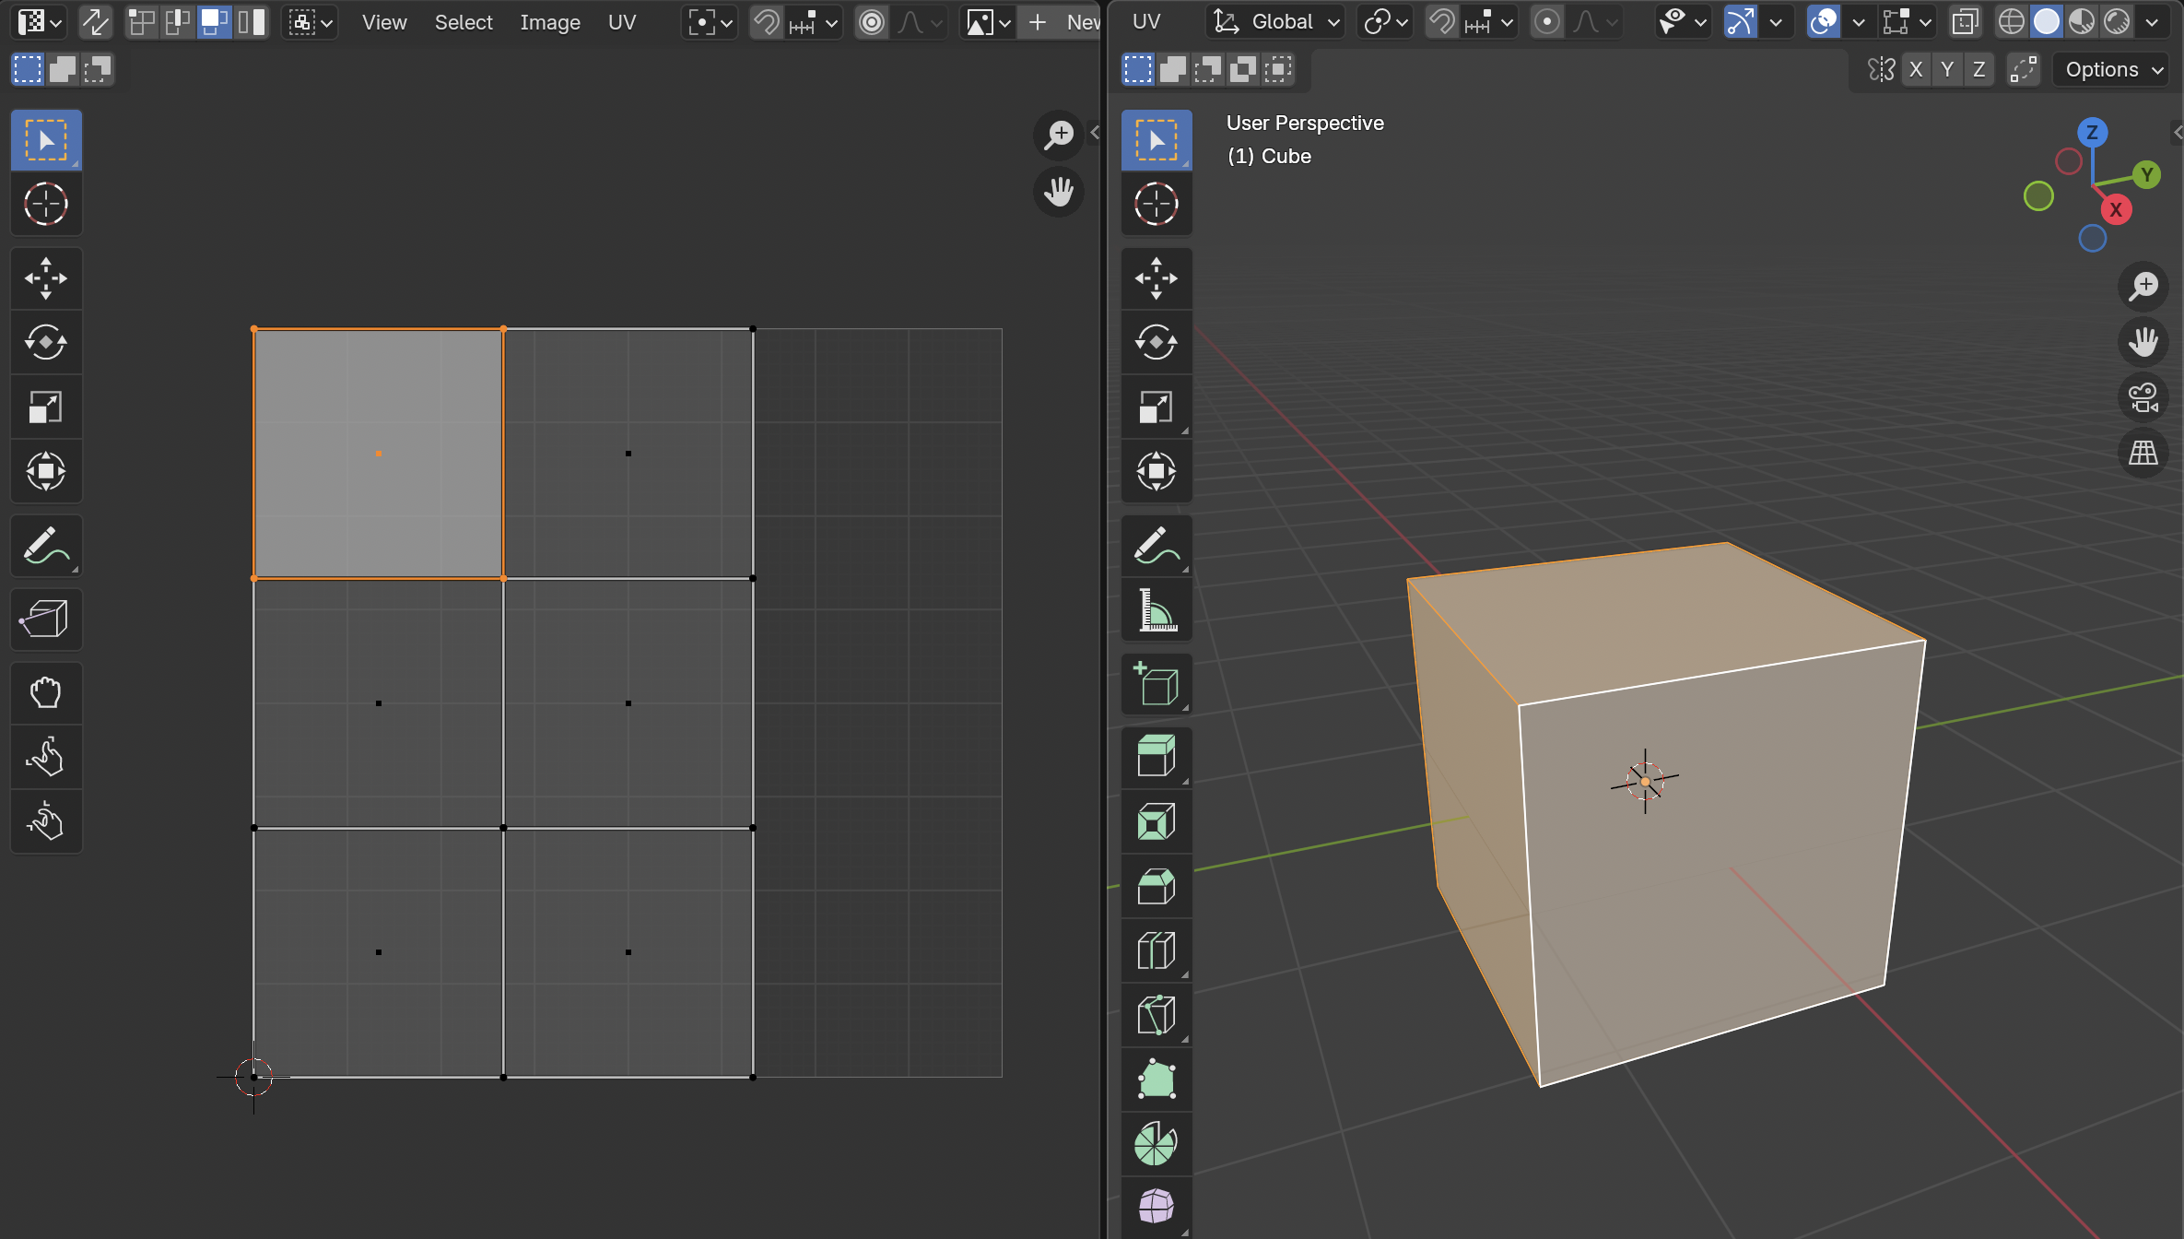2184x1239 pixels.
Task: Open the Select menu in UV editor
Action: (464, 22)
